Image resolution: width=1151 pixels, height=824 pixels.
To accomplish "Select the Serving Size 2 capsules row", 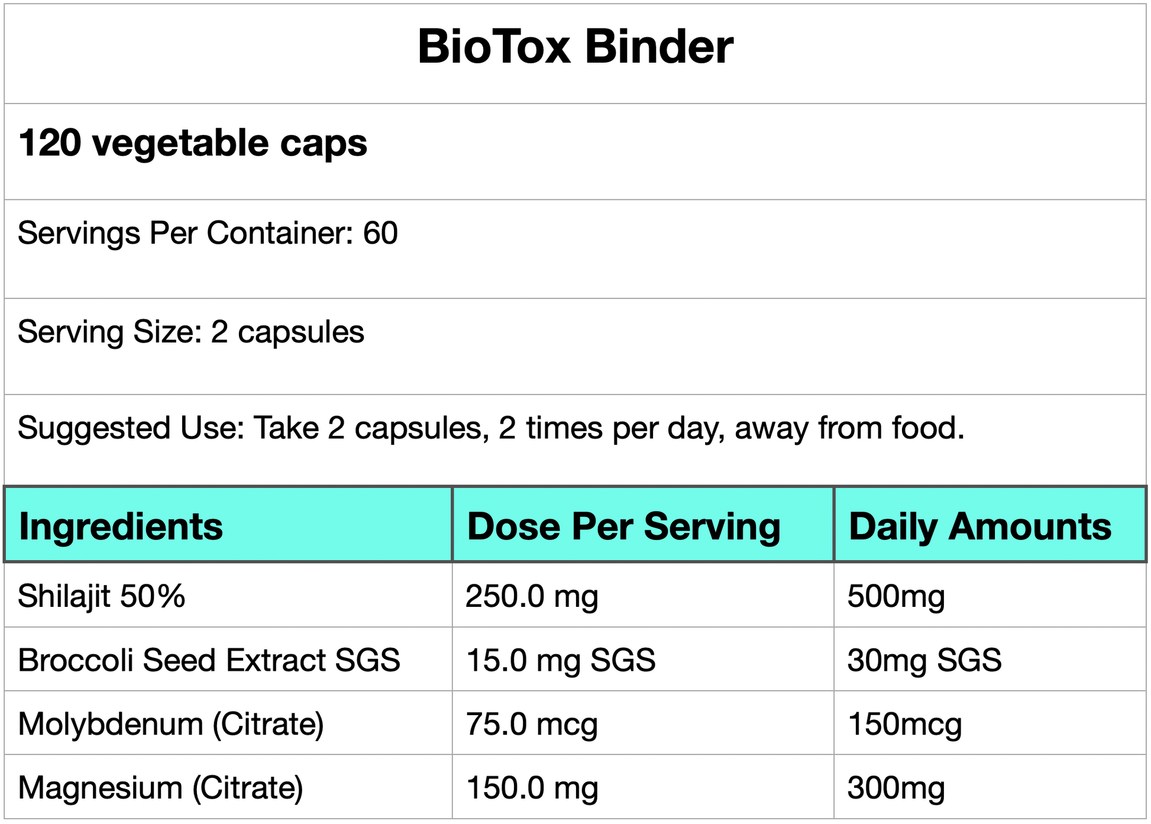I will tap(191, 332).
